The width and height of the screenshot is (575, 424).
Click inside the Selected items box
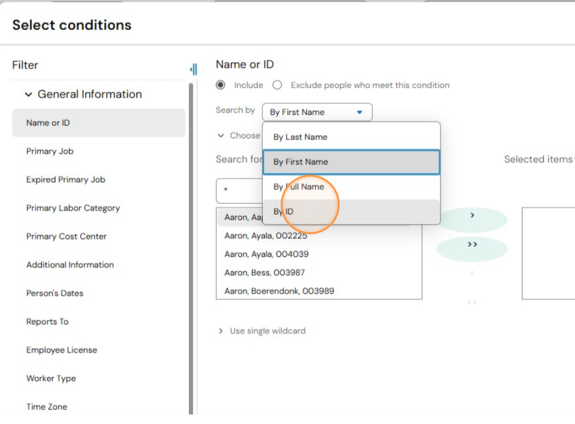[x=548, y=253]
